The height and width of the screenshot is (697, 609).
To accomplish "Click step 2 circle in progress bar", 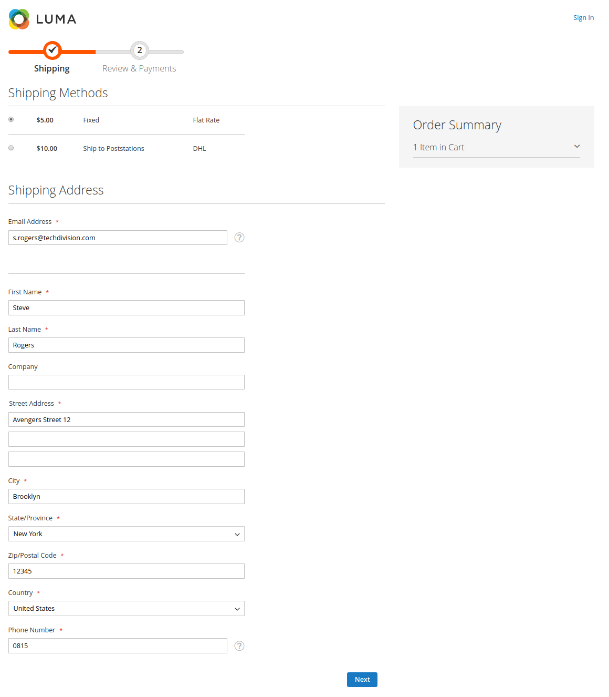I will pos(140,50).
